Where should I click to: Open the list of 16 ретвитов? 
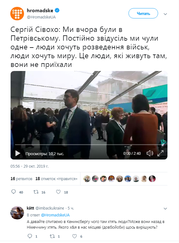tap(21, 179)
